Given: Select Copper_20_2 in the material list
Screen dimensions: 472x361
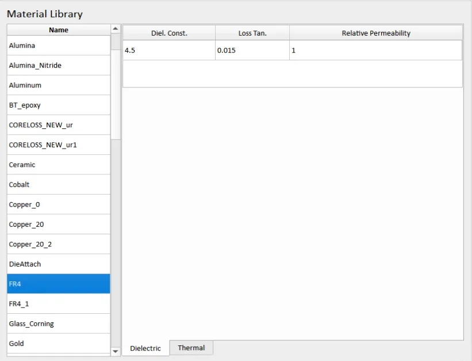Looking at the screenshot, I should pos(58,244).
